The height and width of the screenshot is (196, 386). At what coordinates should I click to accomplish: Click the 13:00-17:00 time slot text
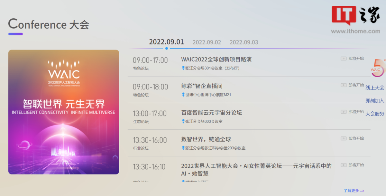150,114
